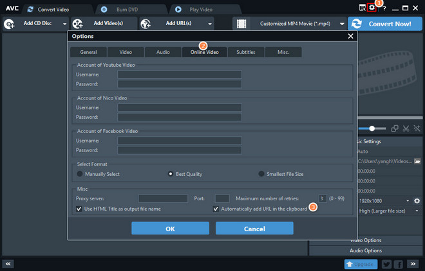
Task: Click OK to confirm options
Action: click(x=170, y=229)
